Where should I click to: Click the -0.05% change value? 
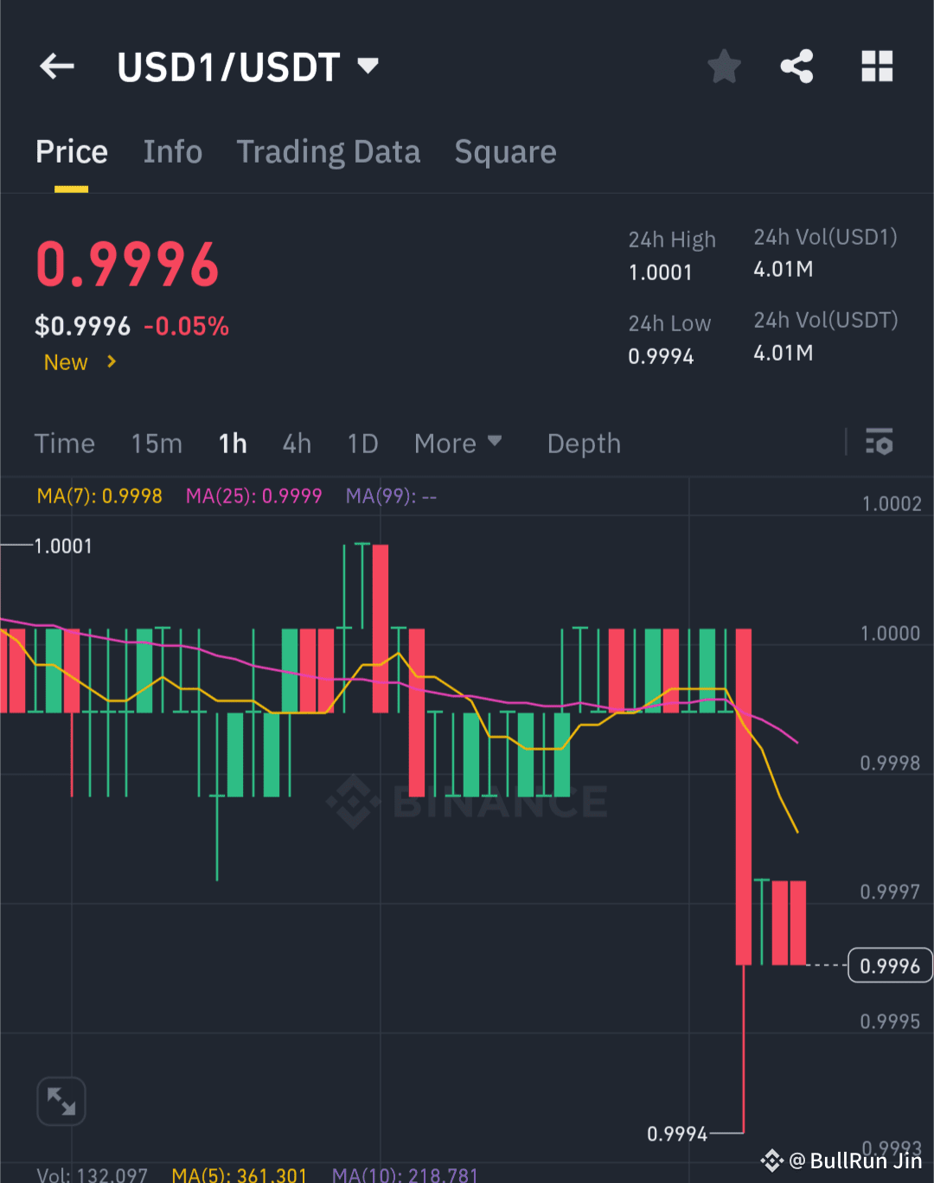click(186, 327)
